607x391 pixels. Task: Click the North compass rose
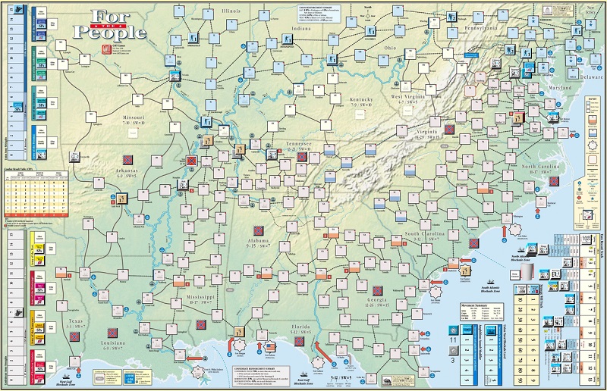(x=368, y=16)
